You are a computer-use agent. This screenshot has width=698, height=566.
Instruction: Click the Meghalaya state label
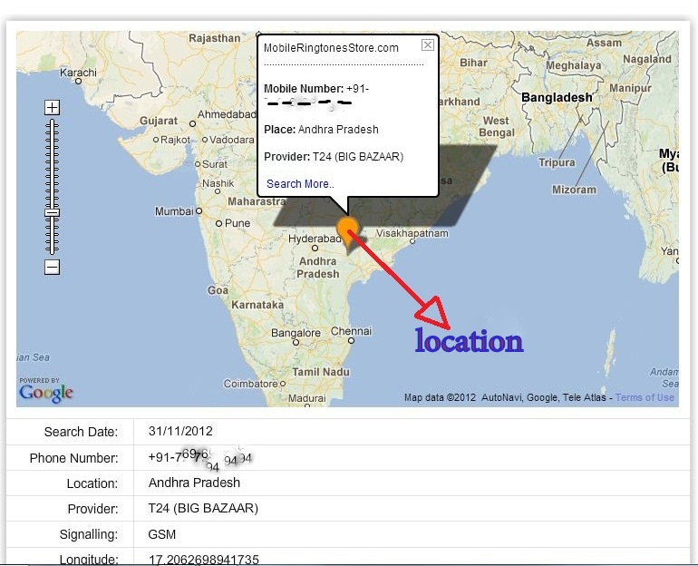(573, 65)
